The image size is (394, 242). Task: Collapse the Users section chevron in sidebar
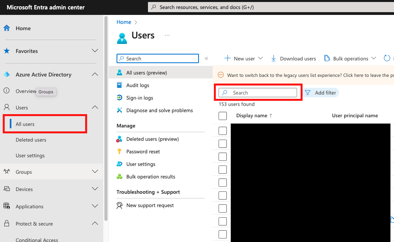pos(95,107)
